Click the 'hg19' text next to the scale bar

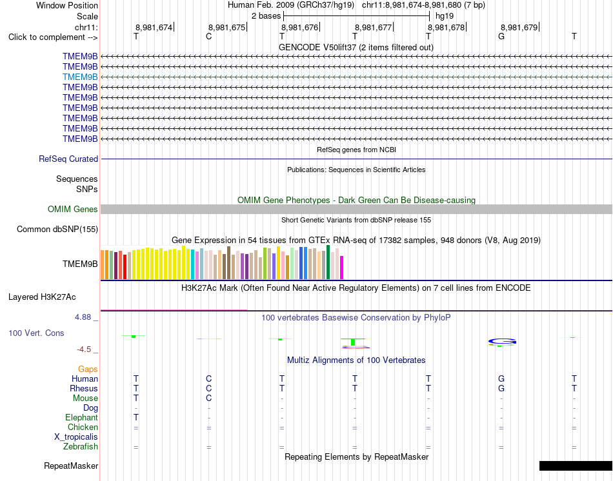pos(445,16)
